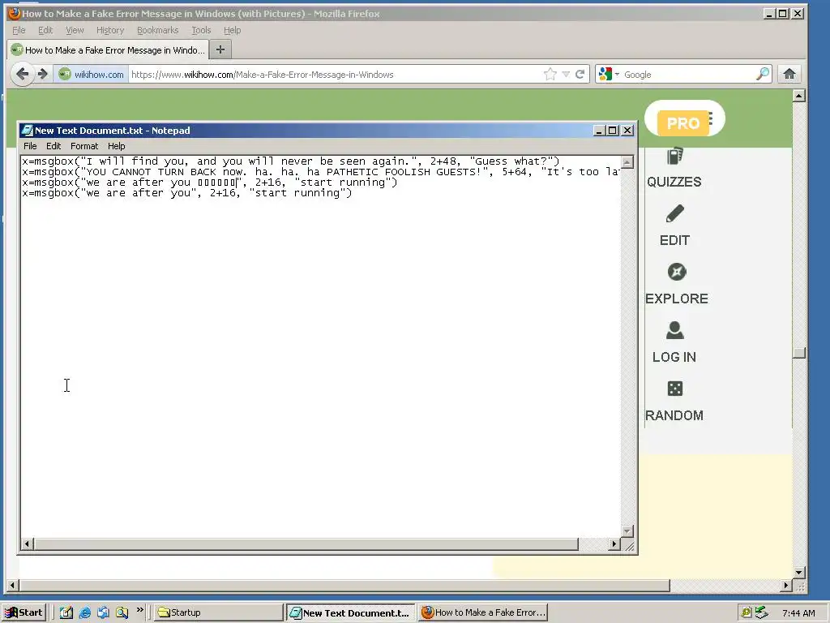The width and height of the screenshot is (830, 623).
Task: Click Firefox page scrollbar up arrow
Action: click(799, 96)
